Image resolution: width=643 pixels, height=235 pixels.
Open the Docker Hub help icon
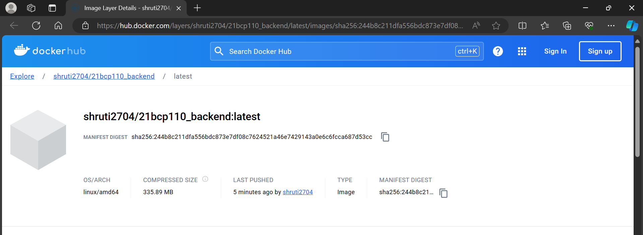[498, 51]
